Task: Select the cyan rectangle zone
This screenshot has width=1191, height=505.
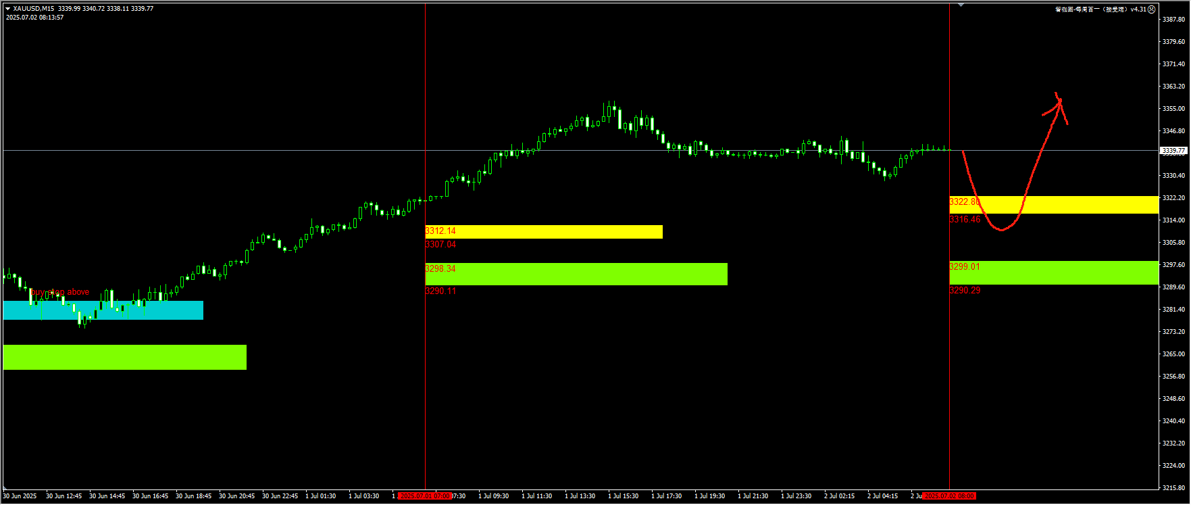Action: 103,310
